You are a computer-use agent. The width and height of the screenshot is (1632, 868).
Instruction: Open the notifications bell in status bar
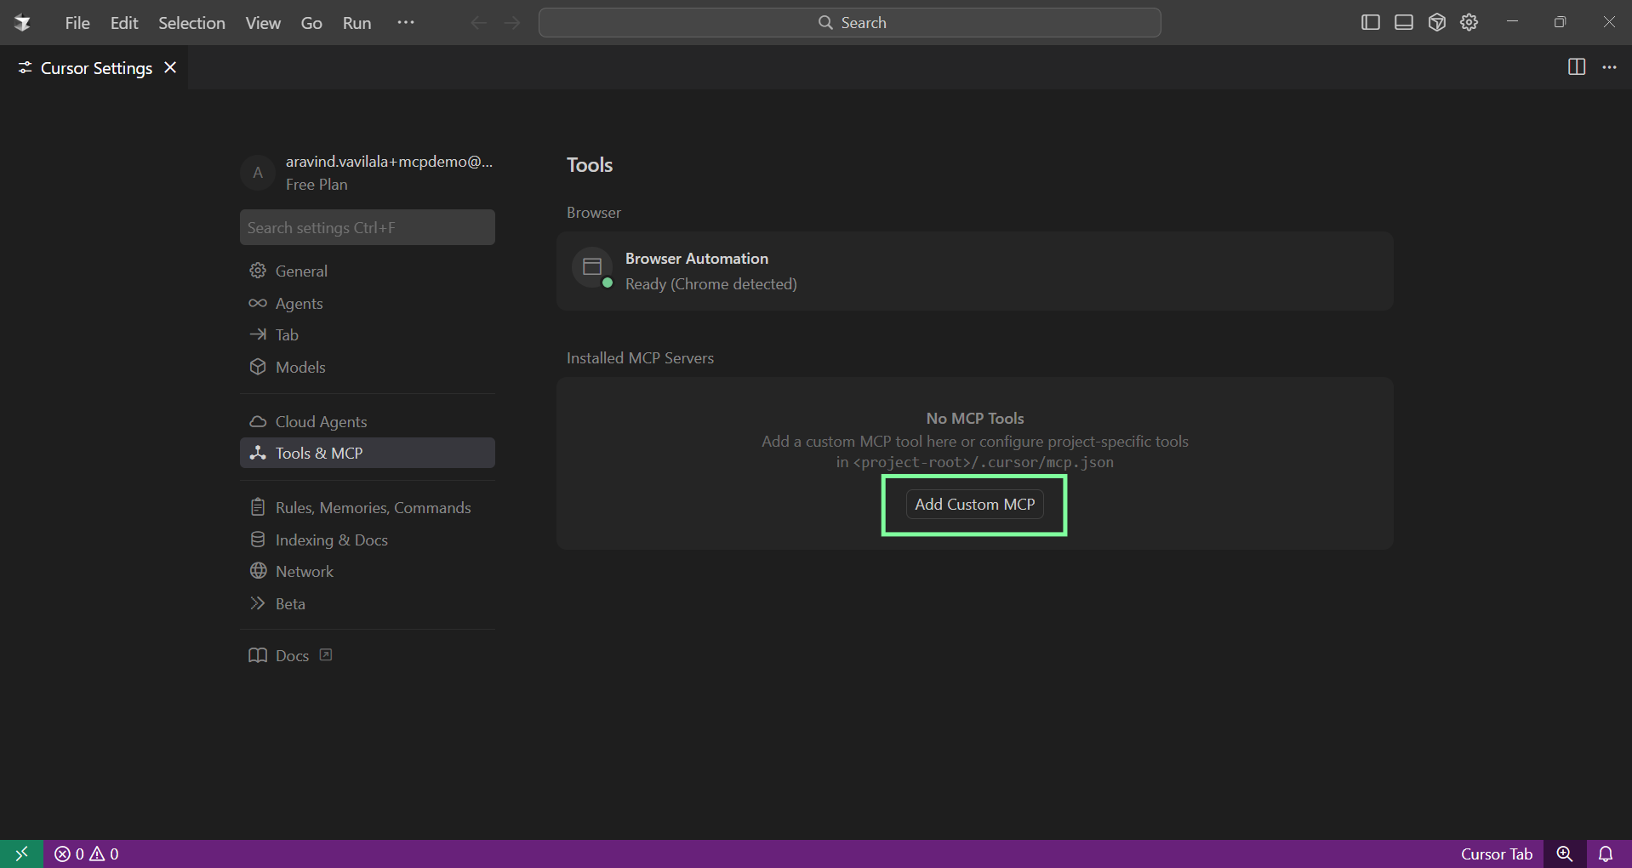tap(1606, 854)
